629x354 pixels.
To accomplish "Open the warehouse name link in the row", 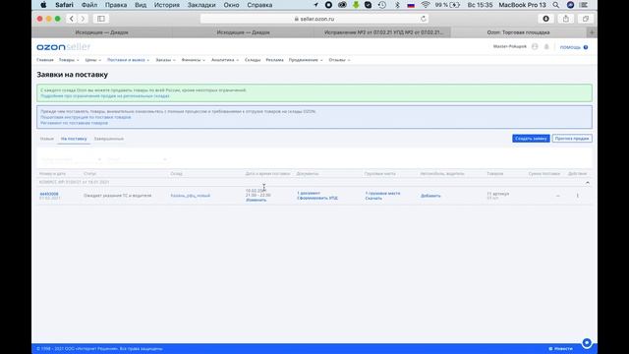I will click(190, 196).
